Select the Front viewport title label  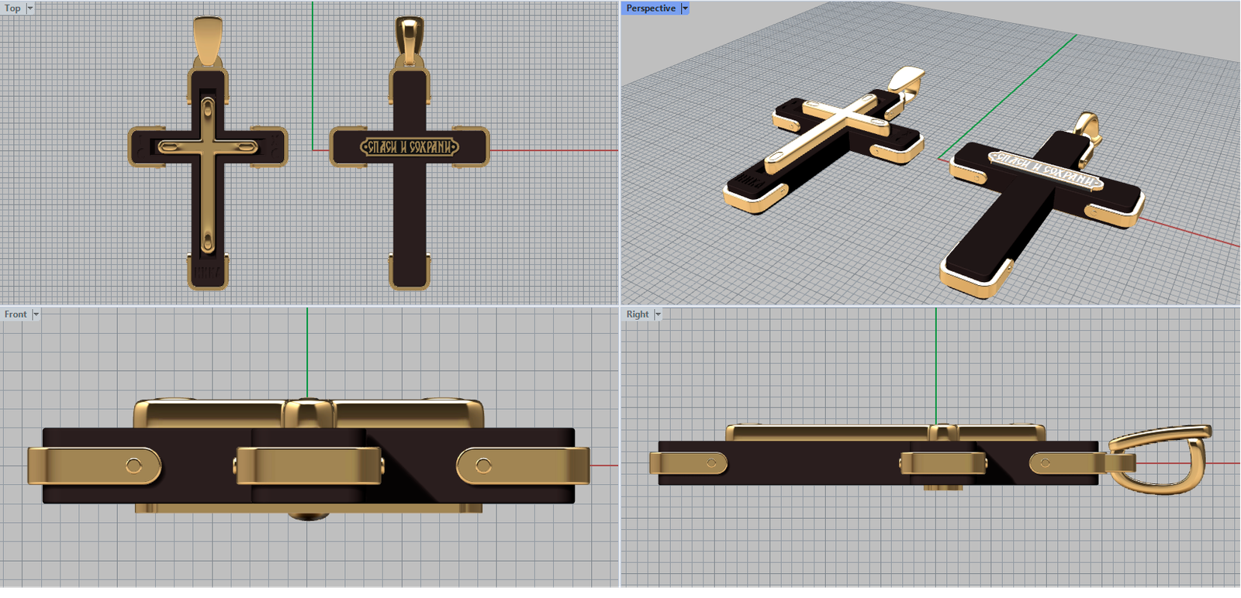tap(16, 314)
